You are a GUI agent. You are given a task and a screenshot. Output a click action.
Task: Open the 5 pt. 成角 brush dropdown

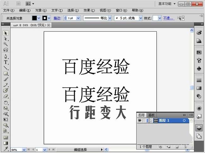pos(141,18)
